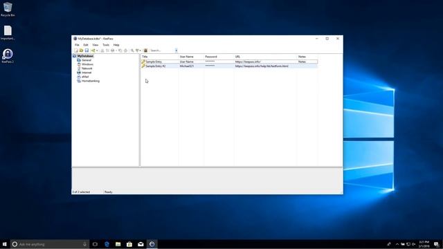Select the Important text file on desktop
The height and width of the screenshot is (249, 443).
click(8, 33)
